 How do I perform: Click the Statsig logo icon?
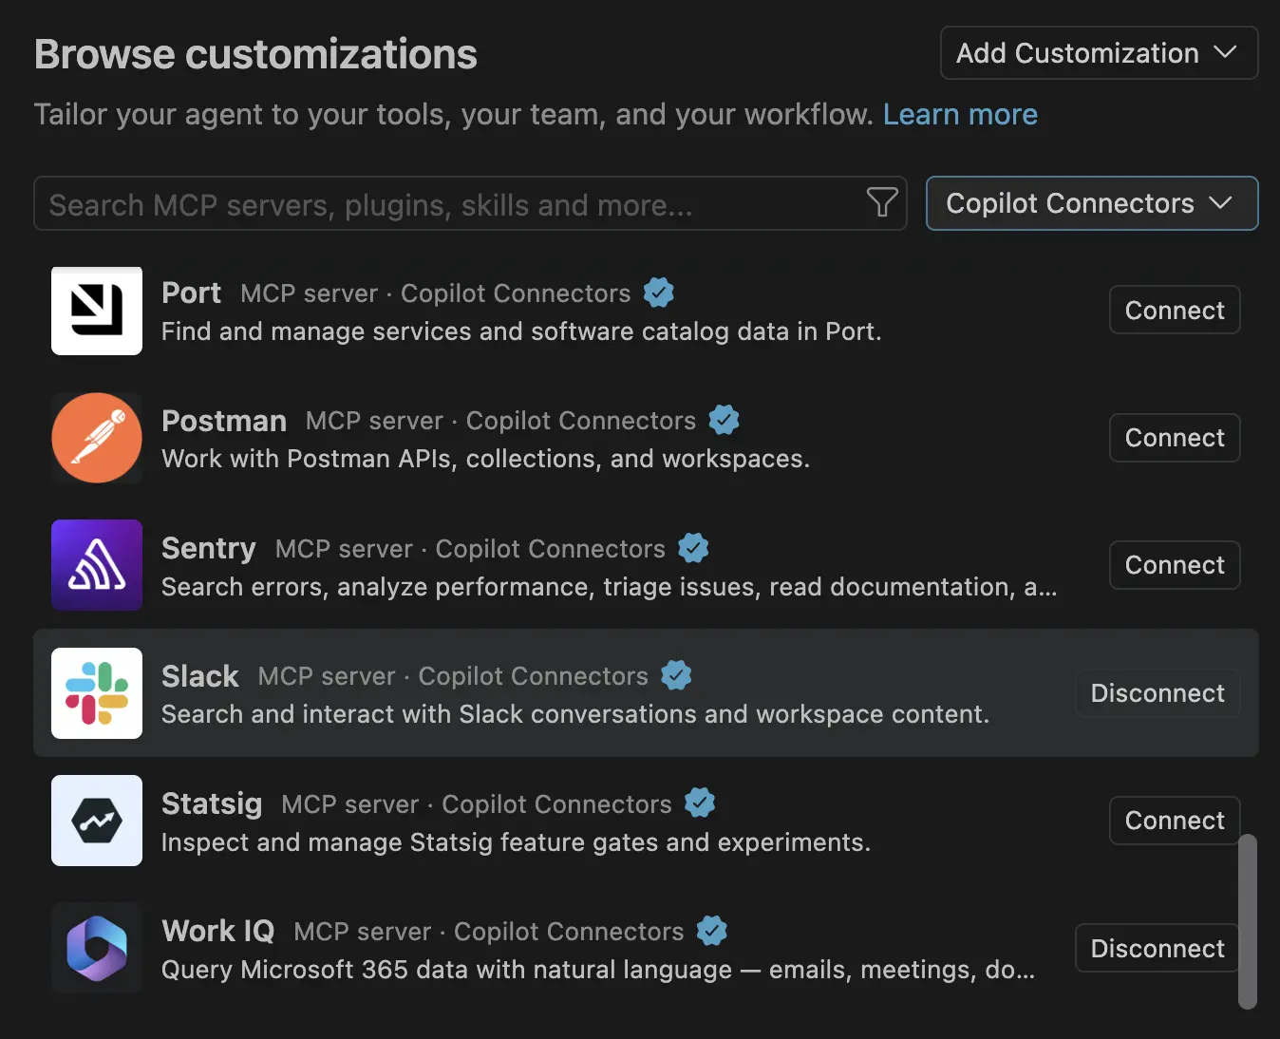click(97, 821)
